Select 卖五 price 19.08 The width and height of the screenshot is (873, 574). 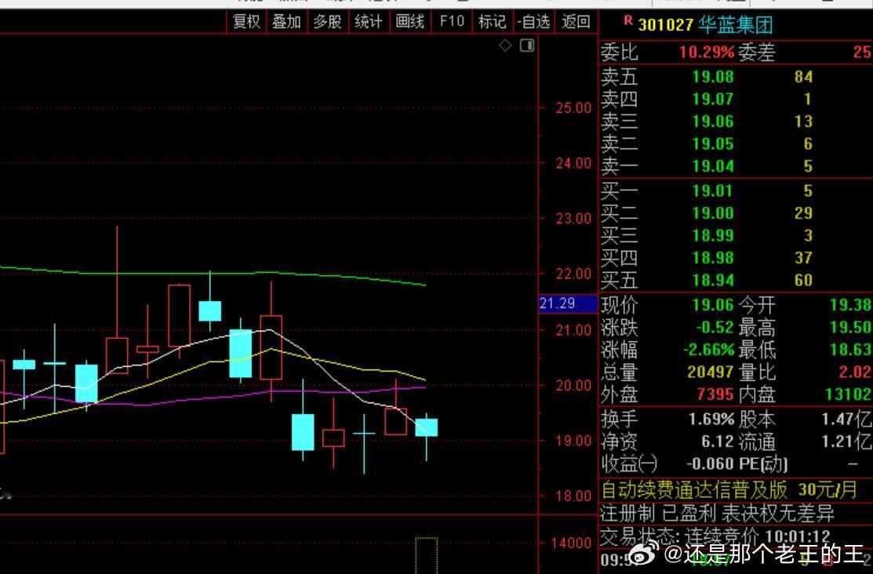[x=713, y=77]
